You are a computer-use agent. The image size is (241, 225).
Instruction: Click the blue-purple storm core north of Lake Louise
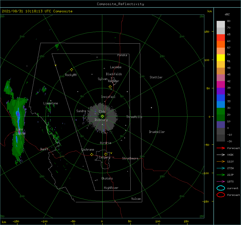[18, 115]
